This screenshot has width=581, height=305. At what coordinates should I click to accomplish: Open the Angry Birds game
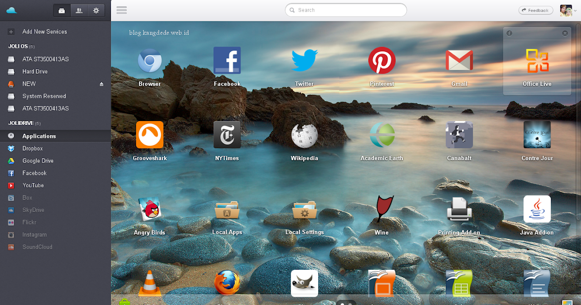150,209
